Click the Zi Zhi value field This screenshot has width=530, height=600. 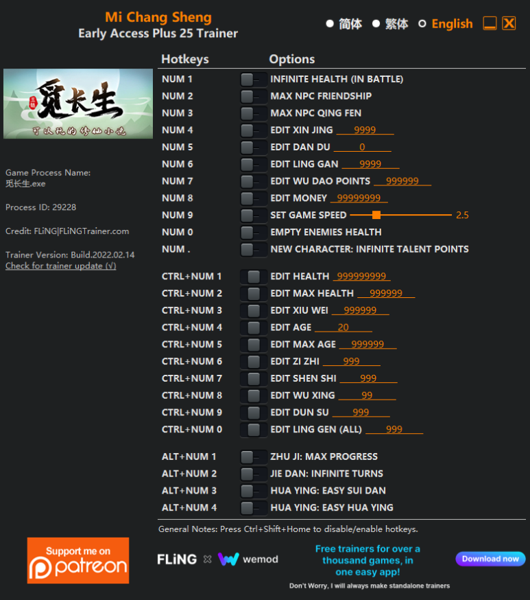point(351,361)
